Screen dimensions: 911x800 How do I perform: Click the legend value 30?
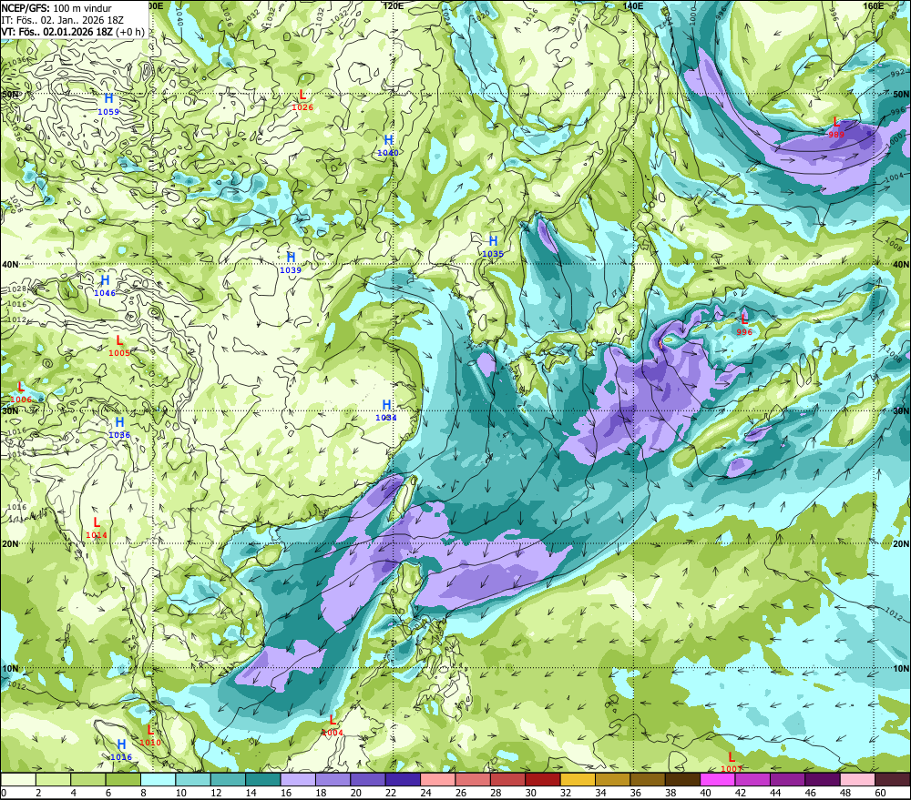tap(530, 793)
